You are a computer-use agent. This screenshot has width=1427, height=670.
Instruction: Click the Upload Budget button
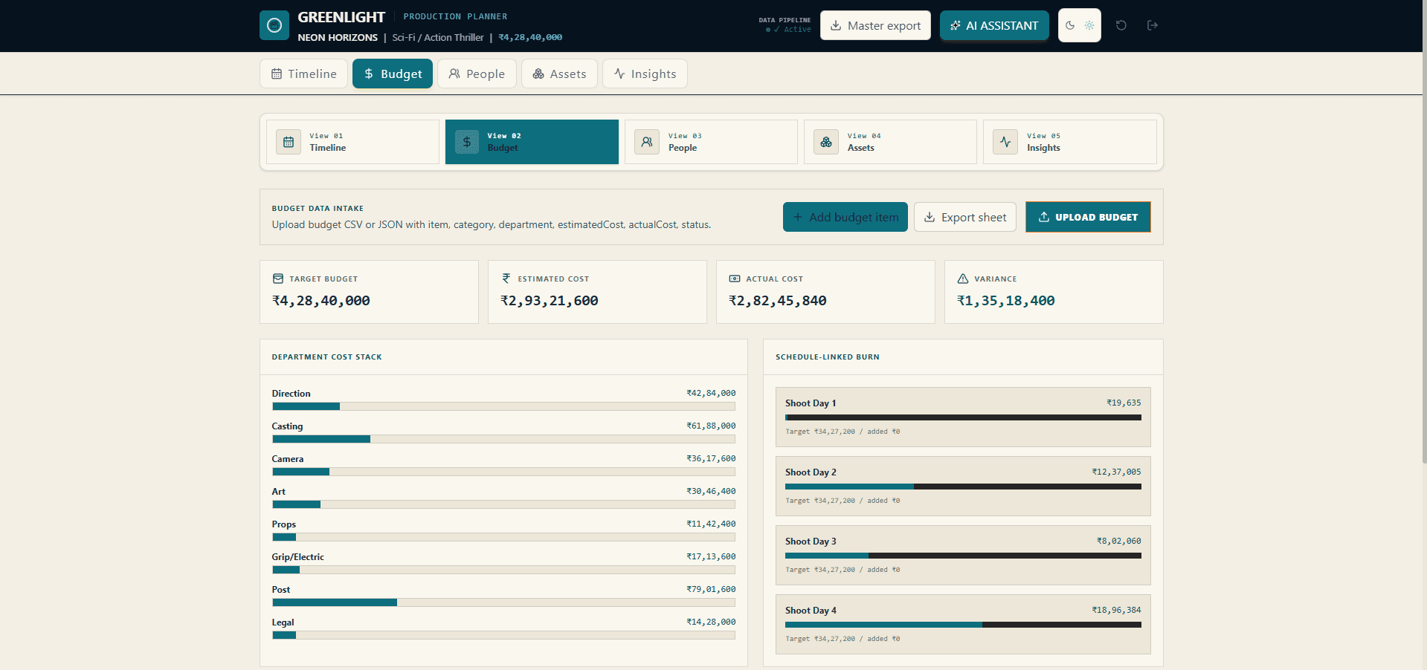point(1088,217)
